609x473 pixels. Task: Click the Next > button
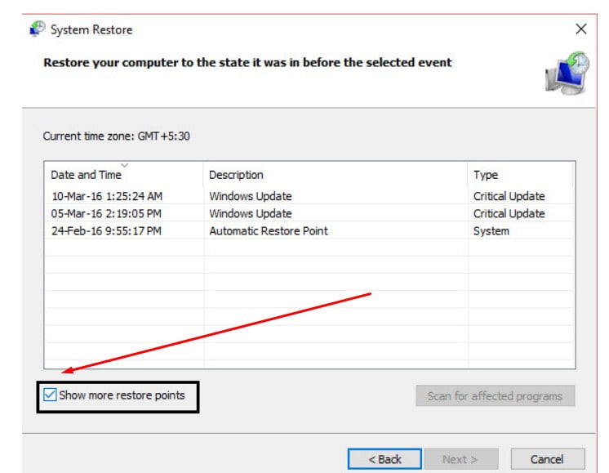[x=461, y=459]
